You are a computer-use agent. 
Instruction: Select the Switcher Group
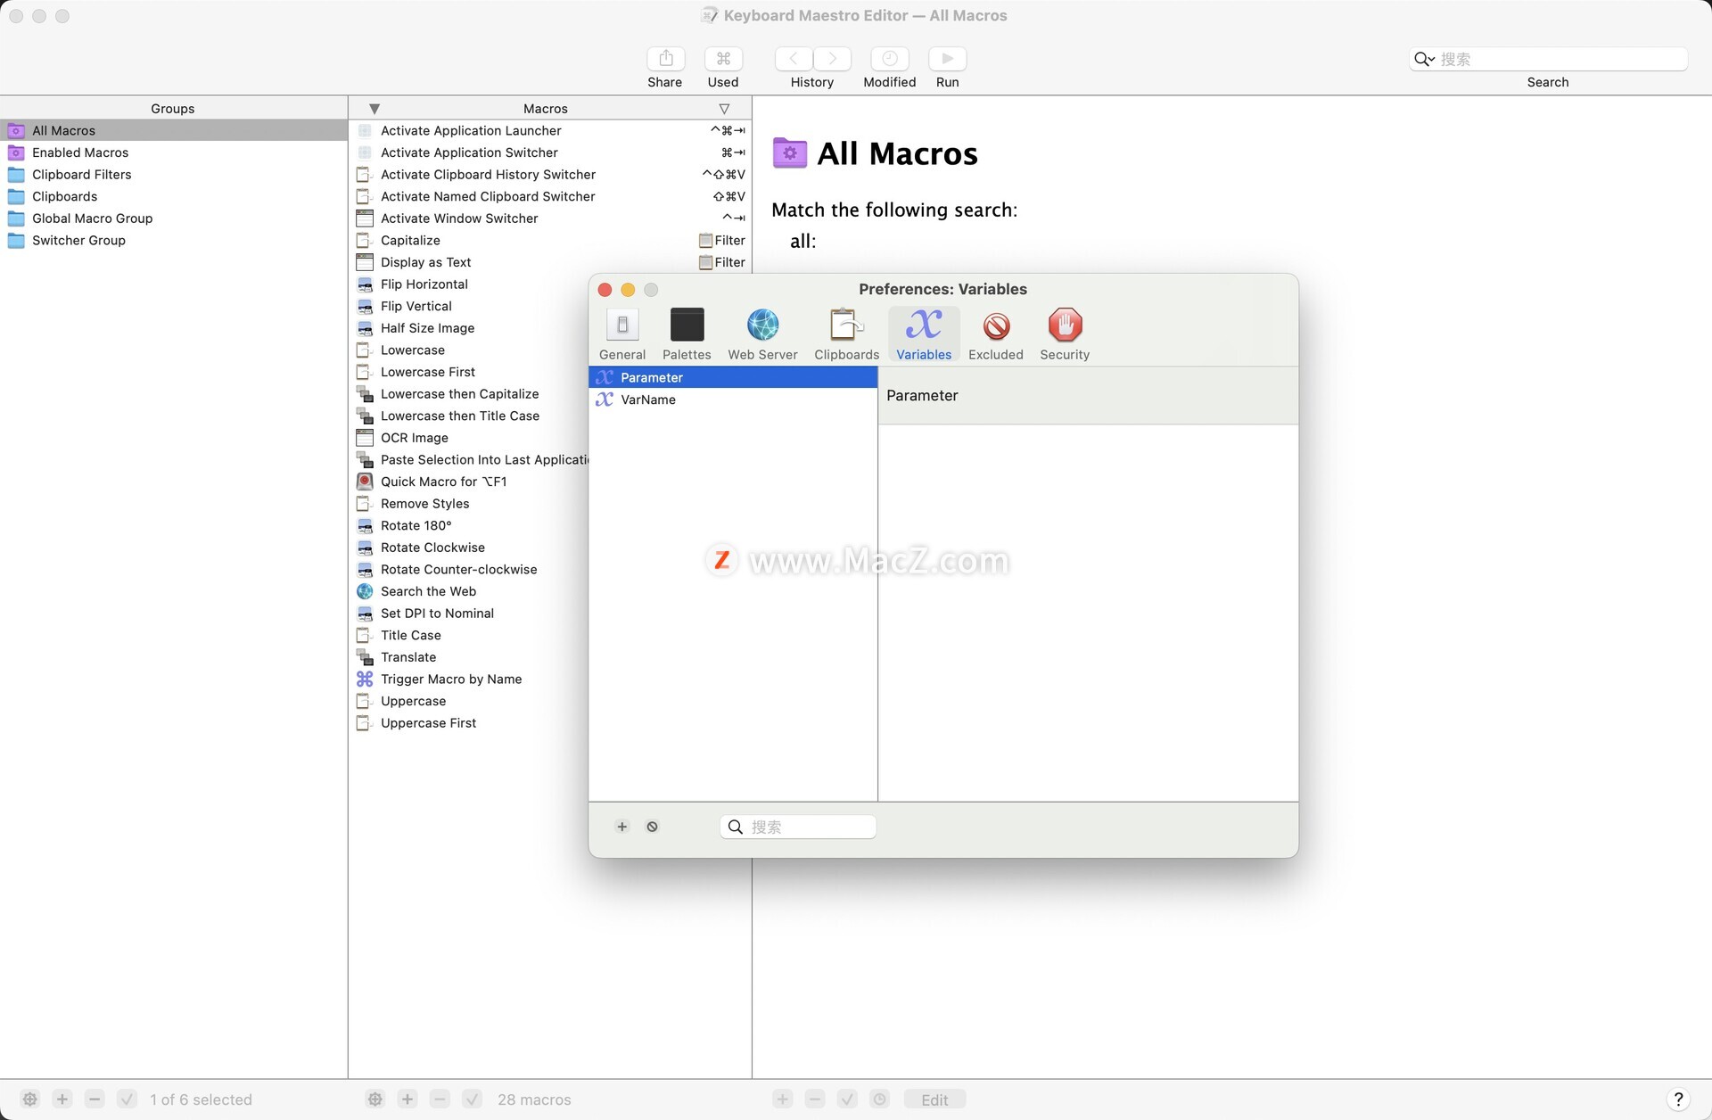(x=174, y=241)
